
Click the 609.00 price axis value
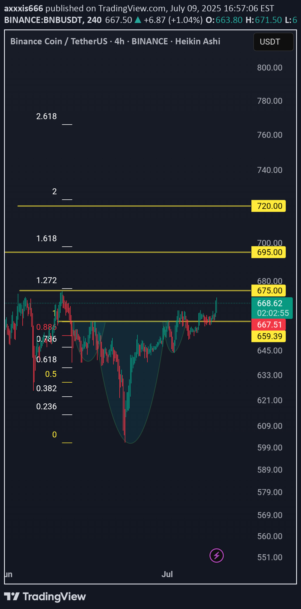click(270, 426)
